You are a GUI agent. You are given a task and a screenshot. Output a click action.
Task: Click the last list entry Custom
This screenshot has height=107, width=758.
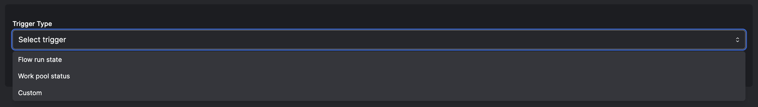[x=379, y=93]
